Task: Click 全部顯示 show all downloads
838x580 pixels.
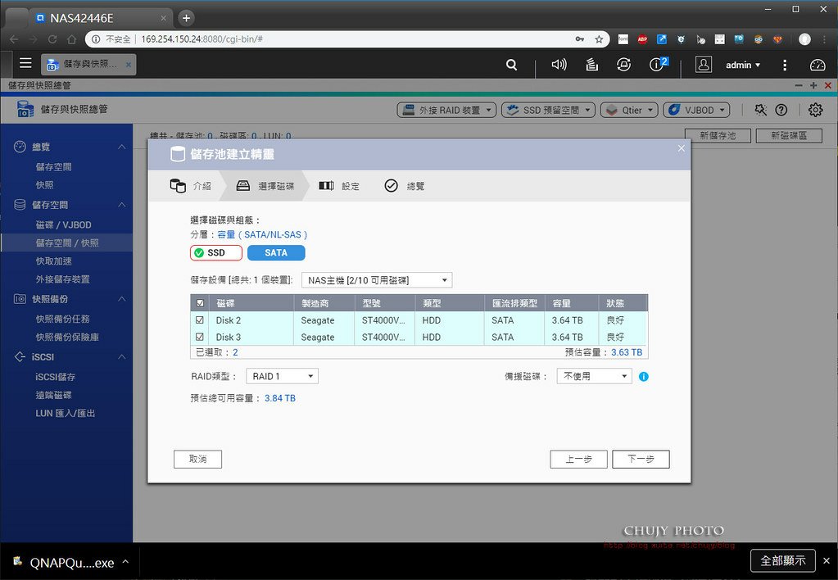Action: (783, 561)
